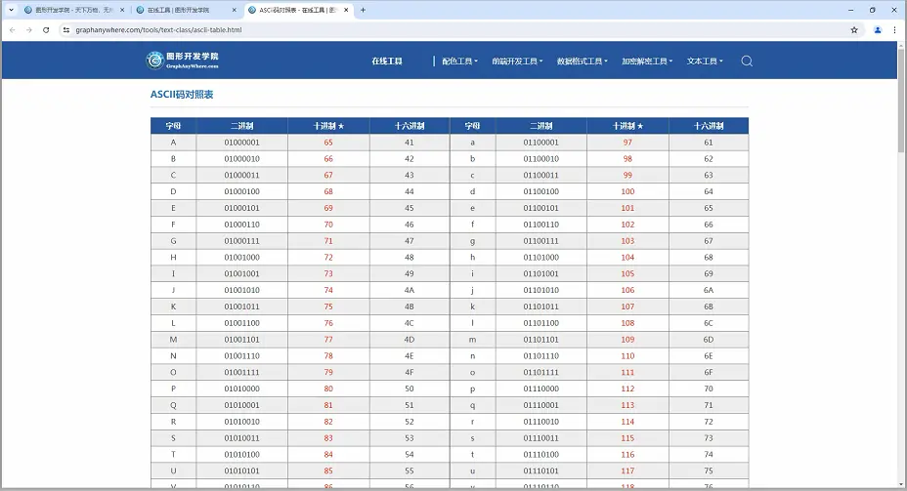907x491 pixels.
Task: Select the ASCII码对照表 tab
Action: pyautogui.click(x=295, y=10)
